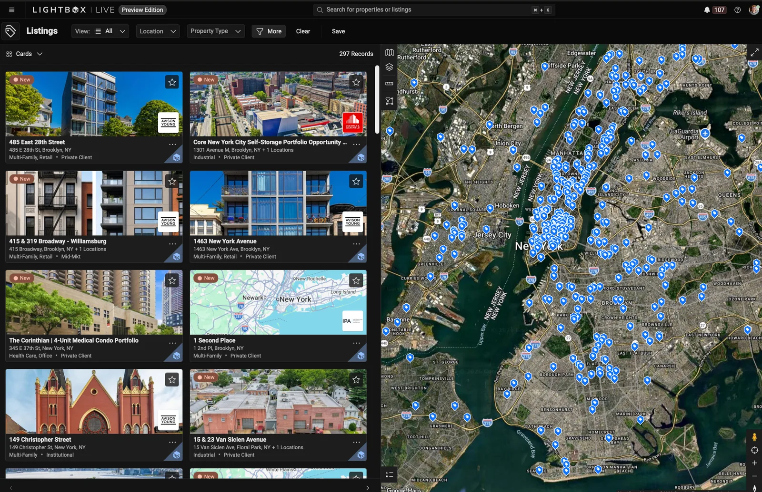Favorite the 485 East 28th Street listing
The width and height of the screenshot is (762, 492).
click(x=172, y=82)
